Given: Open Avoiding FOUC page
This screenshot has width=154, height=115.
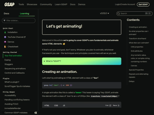Looking at the screenshot, I should click(11, 104).
